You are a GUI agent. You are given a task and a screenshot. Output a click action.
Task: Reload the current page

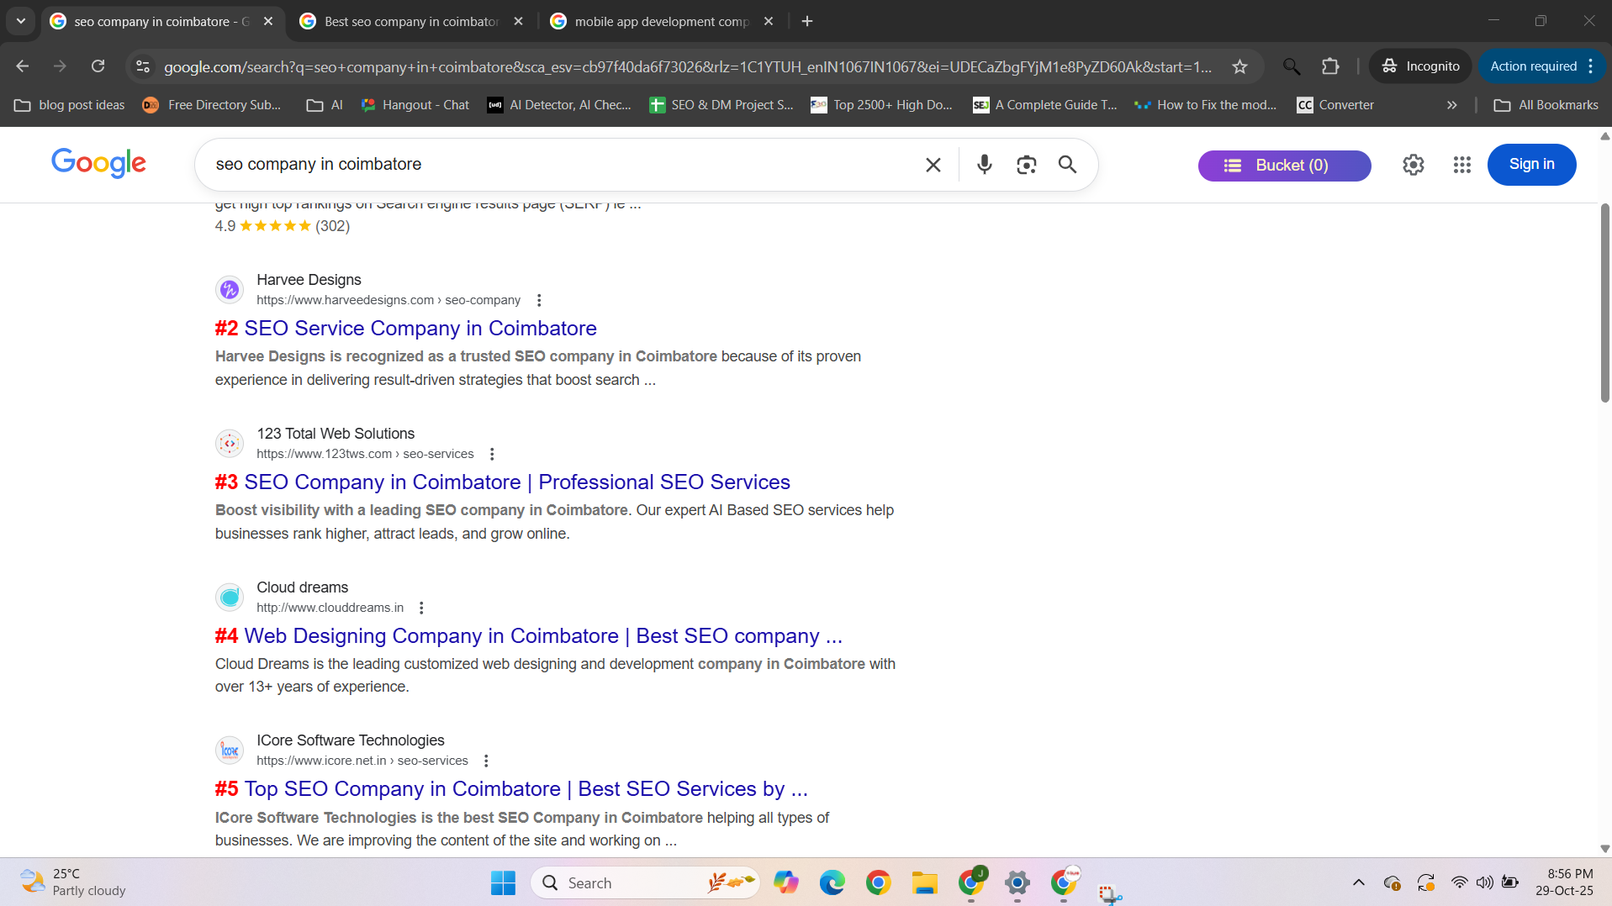coord(98,66)
